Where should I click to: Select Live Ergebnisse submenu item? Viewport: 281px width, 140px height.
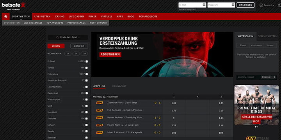33,23
